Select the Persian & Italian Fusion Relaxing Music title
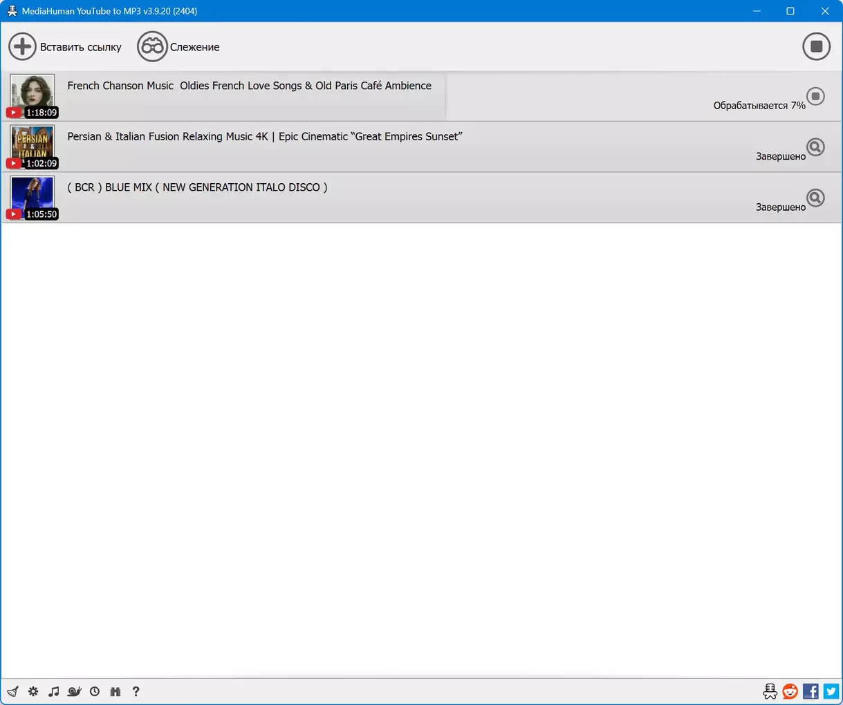The height and width of the screenshot is (705, 843). coord(265,136)
